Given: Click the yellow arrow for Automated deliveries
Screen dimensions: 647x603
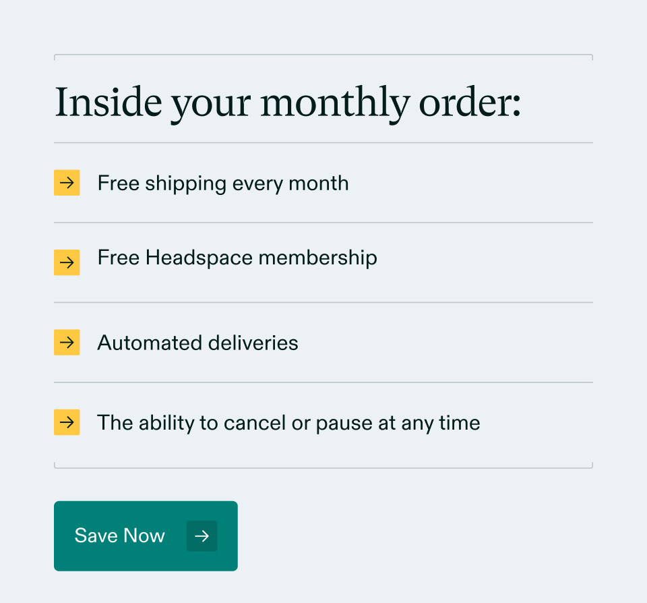Looking at the screenshot, I should (x=67, y=342).
